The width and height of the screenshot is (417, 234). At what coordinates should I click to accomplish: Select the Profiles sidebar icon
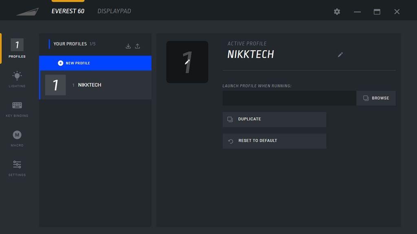(x=17, y=45)
